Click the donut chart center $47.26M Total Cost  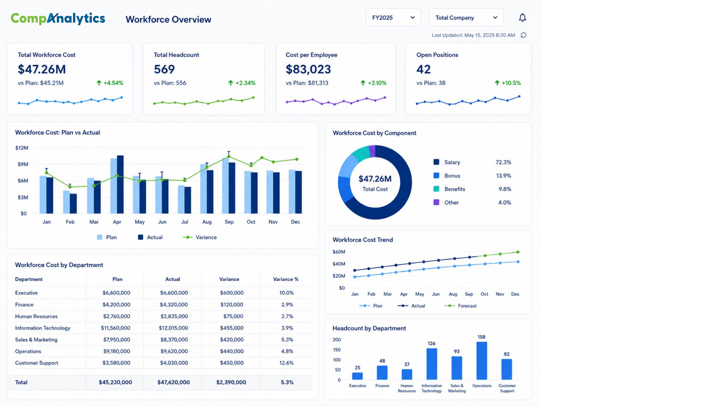(375, 183)
